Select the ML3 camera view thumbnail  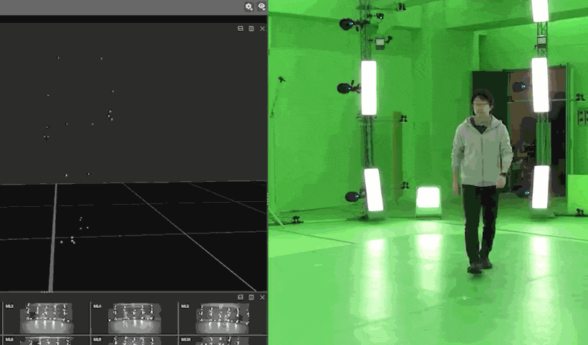coord(46,318)
